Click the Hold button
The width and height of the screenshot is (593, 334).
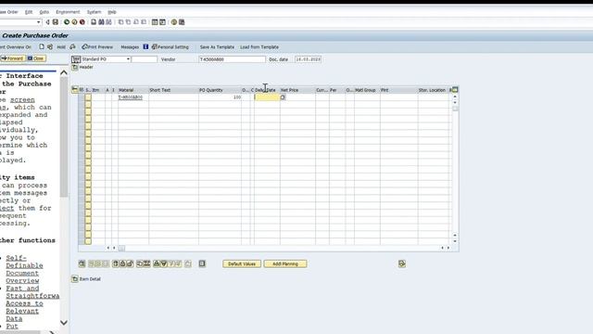61,47
